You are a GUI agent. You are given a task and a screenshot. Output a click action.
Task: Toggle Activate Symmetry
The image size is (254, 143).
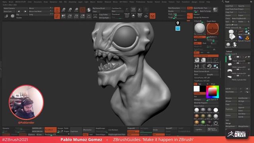tap(206, 56)
